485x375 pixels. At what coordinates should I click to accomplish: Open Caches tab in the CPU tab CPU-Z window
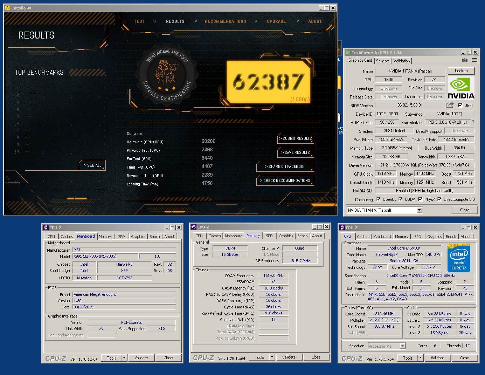pyautogui.click(x=363, y=237)
